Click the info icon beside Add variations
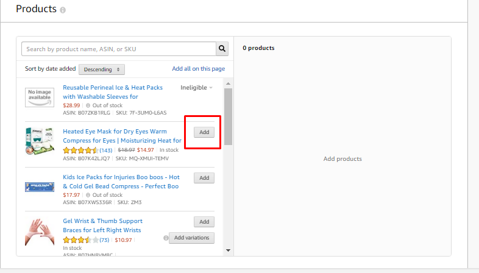 click(166, 238)
